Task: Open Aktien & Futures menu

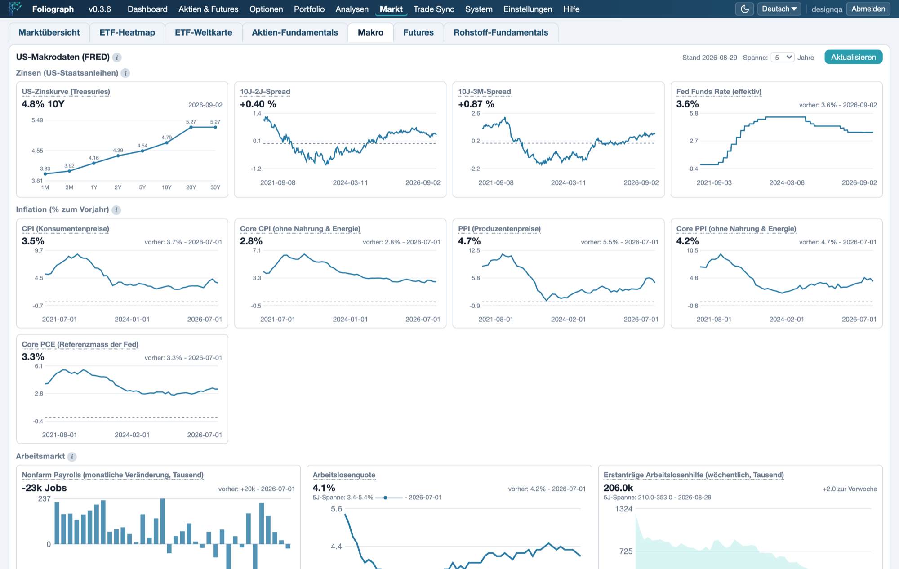Action: tap(209, 9)
